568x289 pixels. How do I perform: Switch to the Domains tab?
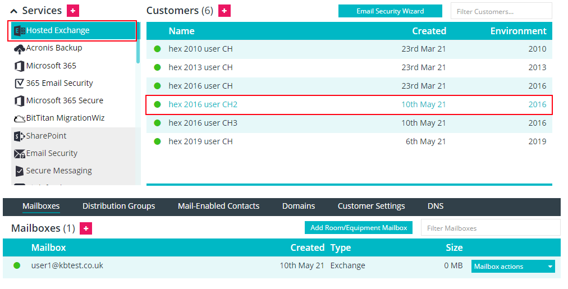(299, 206)
